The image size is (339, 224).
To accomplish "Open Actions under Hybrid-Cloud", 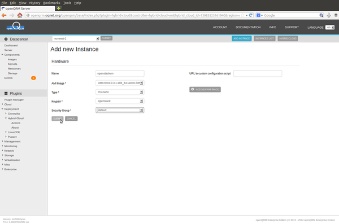I will point(16,123).
